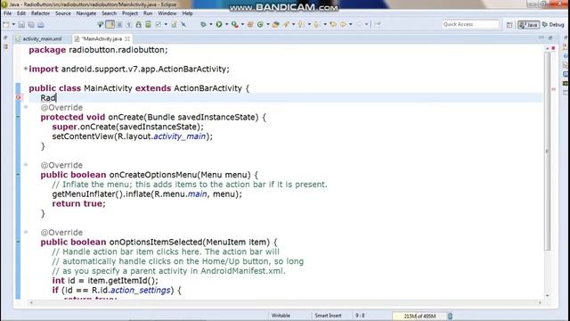
Task: Click the New file wizard icon
Action: pyautogui.click(x=6, y=25)
